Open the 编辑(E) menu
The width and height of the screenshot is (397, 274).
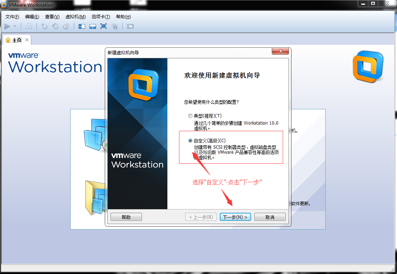coord(32,17)
